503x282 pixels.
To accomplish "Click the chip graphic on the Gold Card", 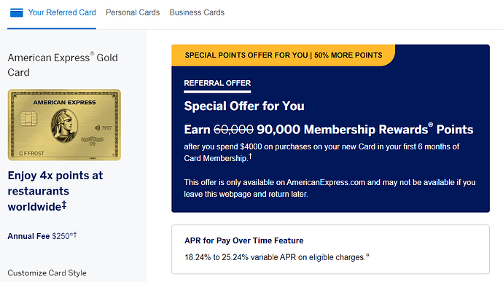I will tap(28, 119).
